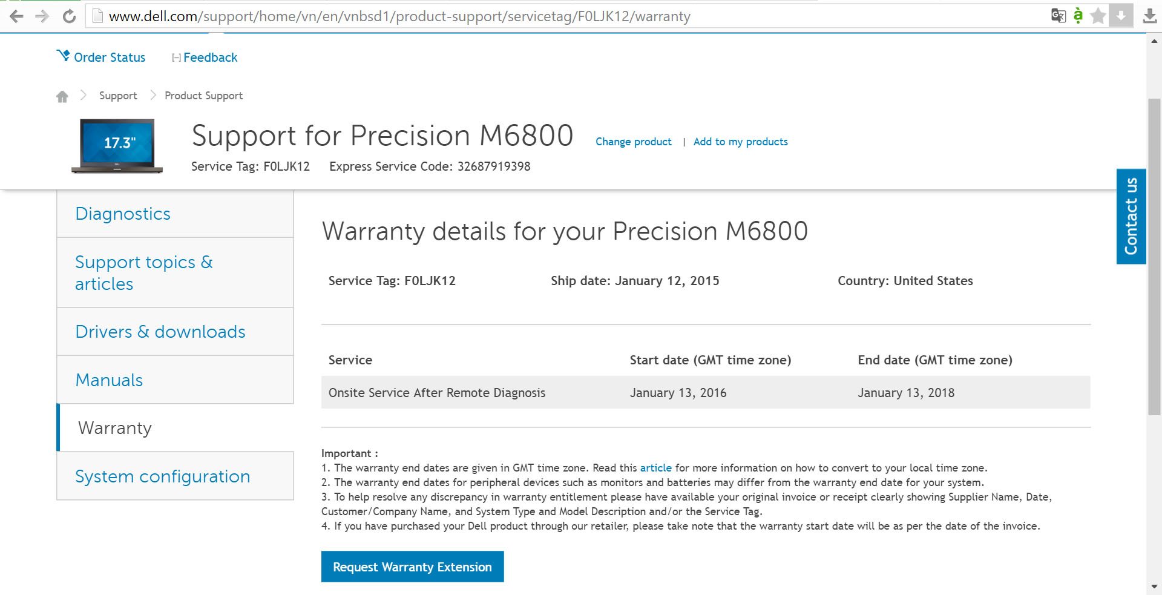This screenshot has width=1162, height=595.
Task: Open the Feedback link
Action: 210,58
